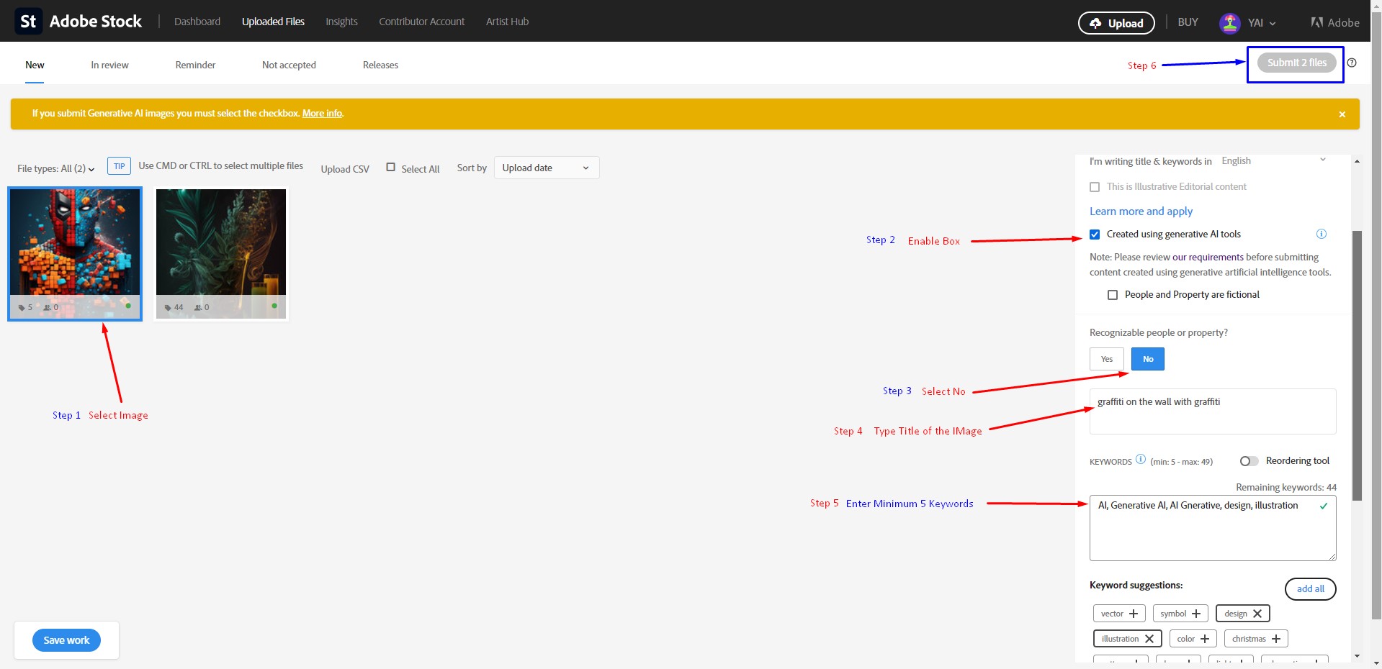Click the help question mark beside Submit

1352,63
